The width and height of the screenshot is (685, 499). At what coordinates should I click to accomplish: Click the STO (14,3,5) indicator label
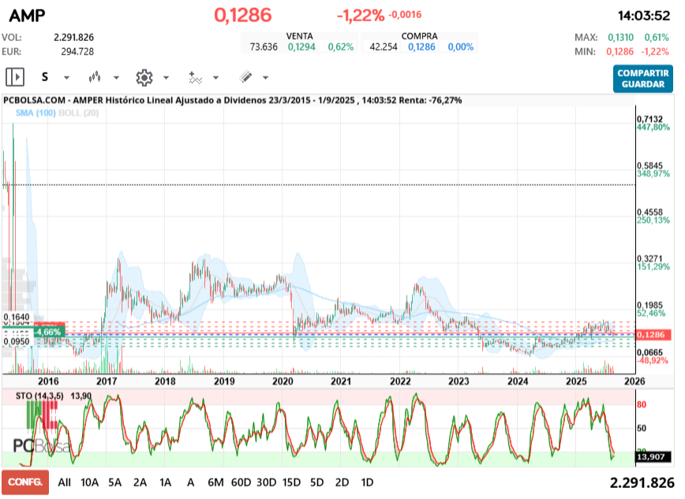click(x=39, y=396)
